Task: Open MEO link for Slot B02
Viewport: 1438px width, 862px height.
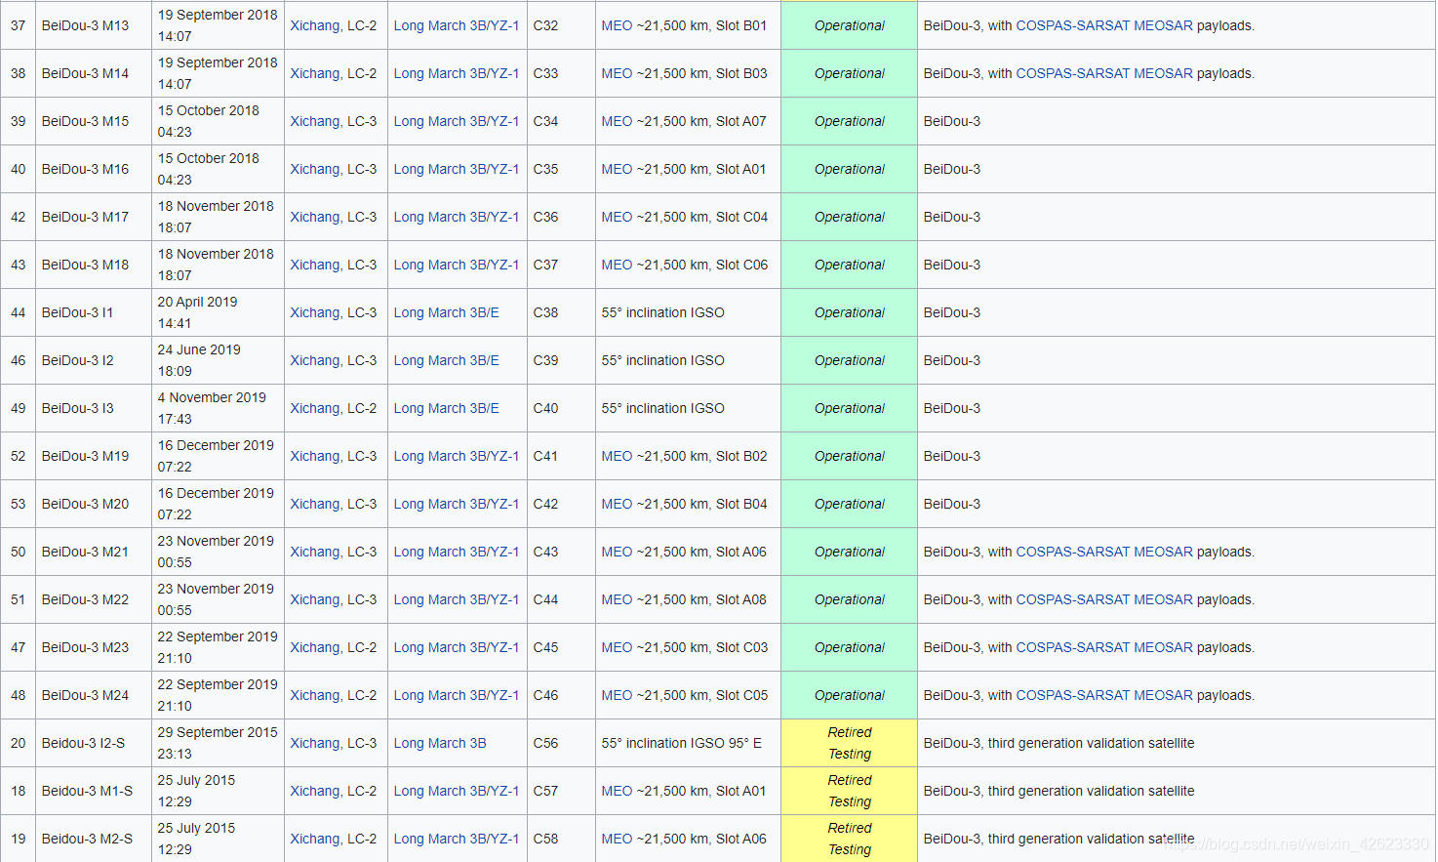Action: (617, 456)
